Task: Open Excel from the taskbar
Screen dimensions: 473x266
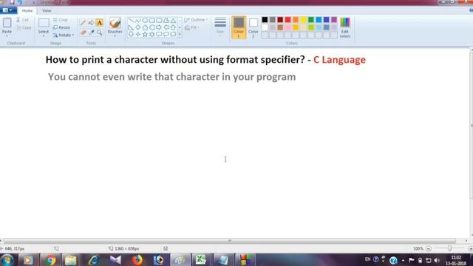Action: click(x=201, y=260)
